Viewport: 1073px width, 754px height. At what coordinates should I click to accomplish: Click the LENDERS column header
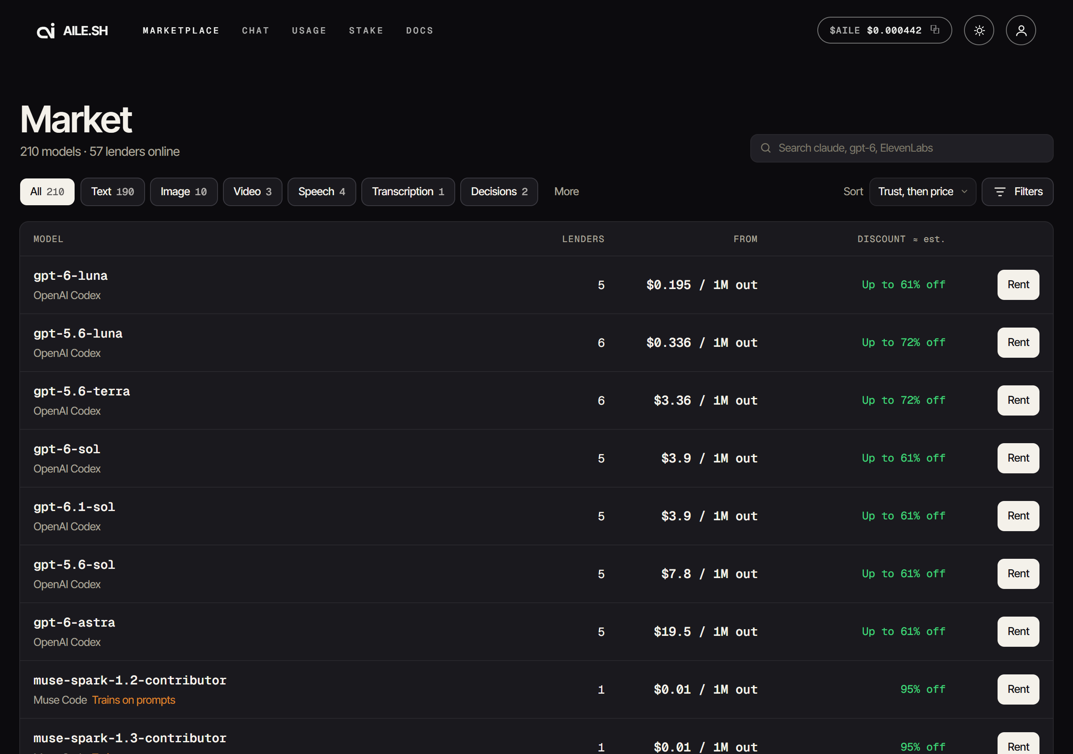(x=583, y=239)
